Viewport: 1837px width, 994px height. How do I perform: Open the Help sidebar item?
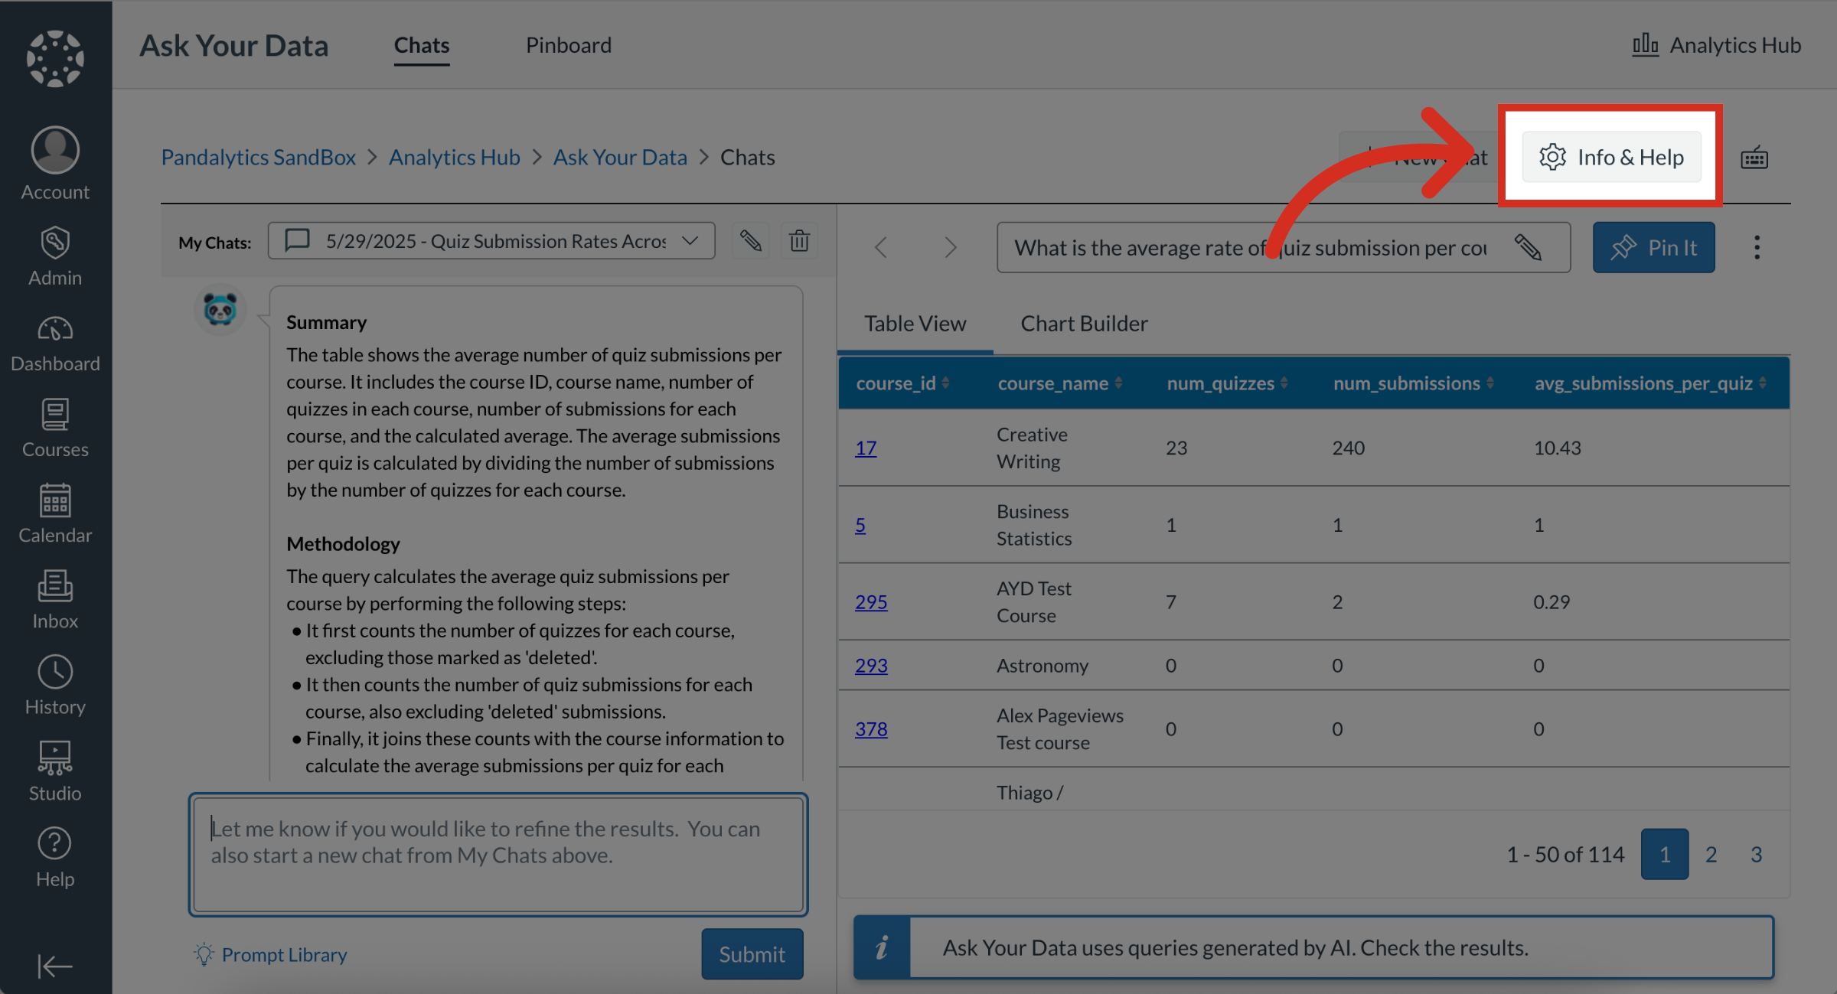(55, 857)
